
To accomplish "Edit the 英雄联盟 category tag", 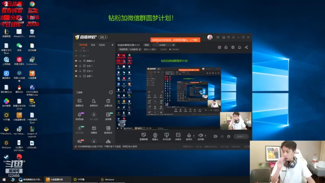I will pyautogui.click(x=130, y=49).
